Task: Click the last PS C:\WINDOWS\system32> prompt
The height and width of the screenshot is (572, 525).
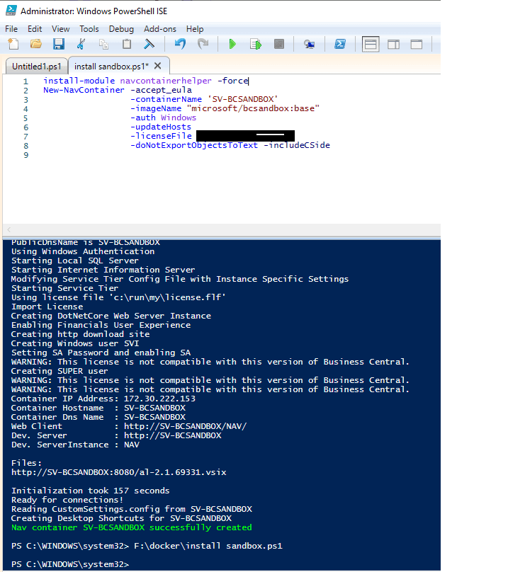Action: tap(70, 564)
